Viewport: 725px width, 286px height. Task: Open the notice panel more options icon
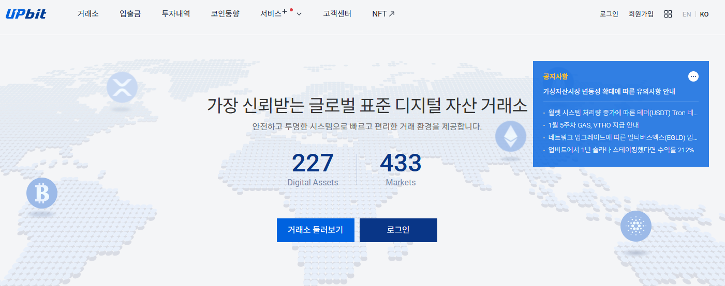point(693,76)
